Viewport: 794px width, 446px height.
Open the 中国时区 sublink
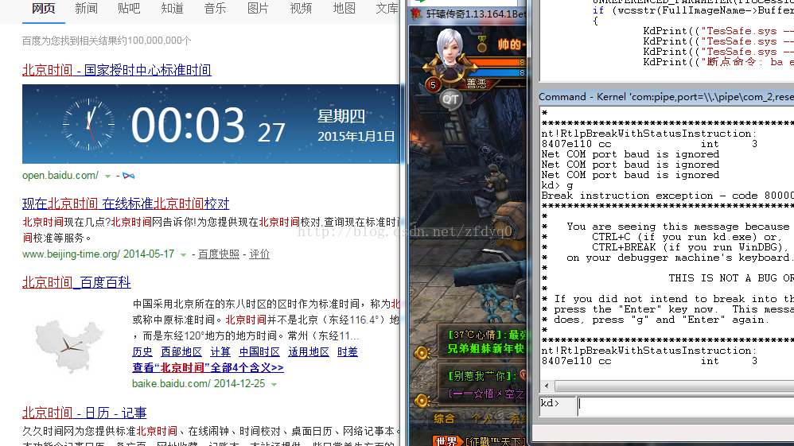pyautogui.click(x=259, y=352)
